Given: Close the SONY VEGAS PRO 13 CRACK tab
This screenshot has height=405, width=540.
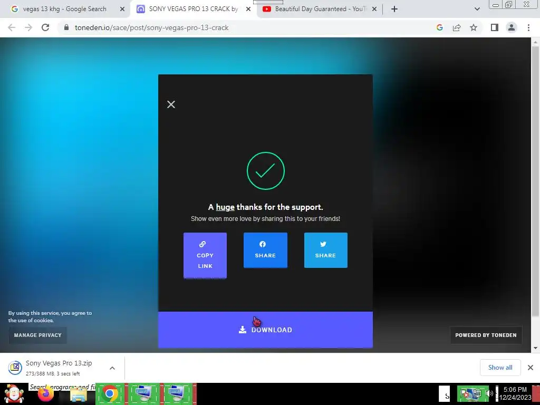Looking at the screenshot, I should [x=248, y=9].
